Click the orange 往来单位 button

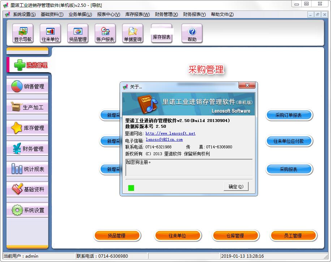point(177,236)
